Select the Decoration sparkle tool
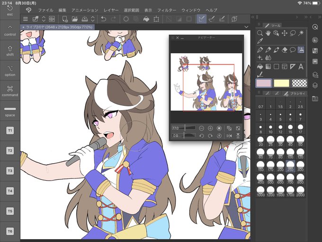This screenshot has width=322, height=242. [260, 58]
